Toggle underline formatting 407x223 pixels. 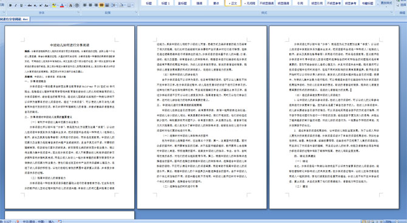point(21,5)
